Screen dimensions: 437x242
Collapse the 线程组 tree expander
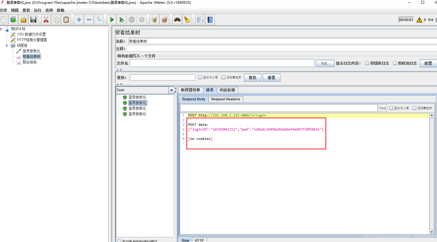[x=7, y=45]
